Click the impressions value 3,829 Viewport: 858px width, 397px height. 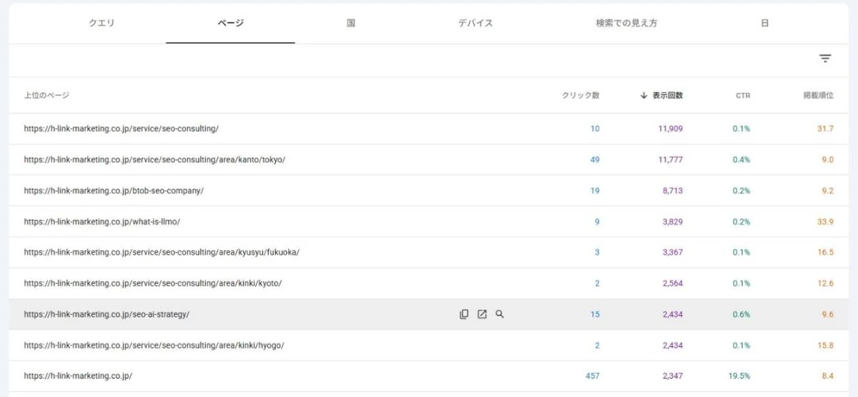point(672,222)
